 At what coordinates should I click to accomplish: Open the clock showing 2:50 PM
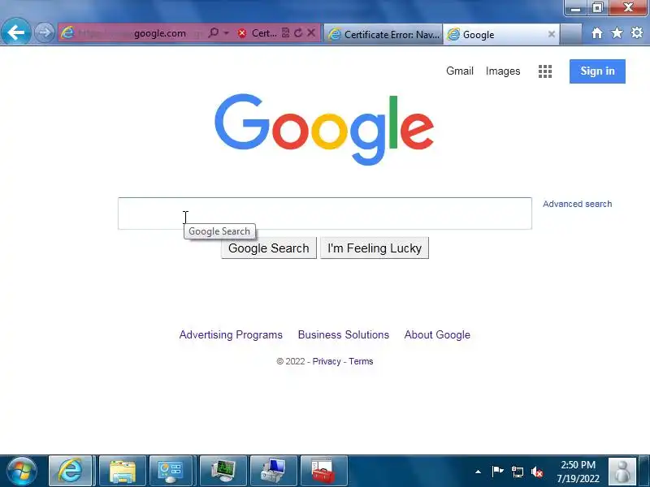[x=578, y=472]
